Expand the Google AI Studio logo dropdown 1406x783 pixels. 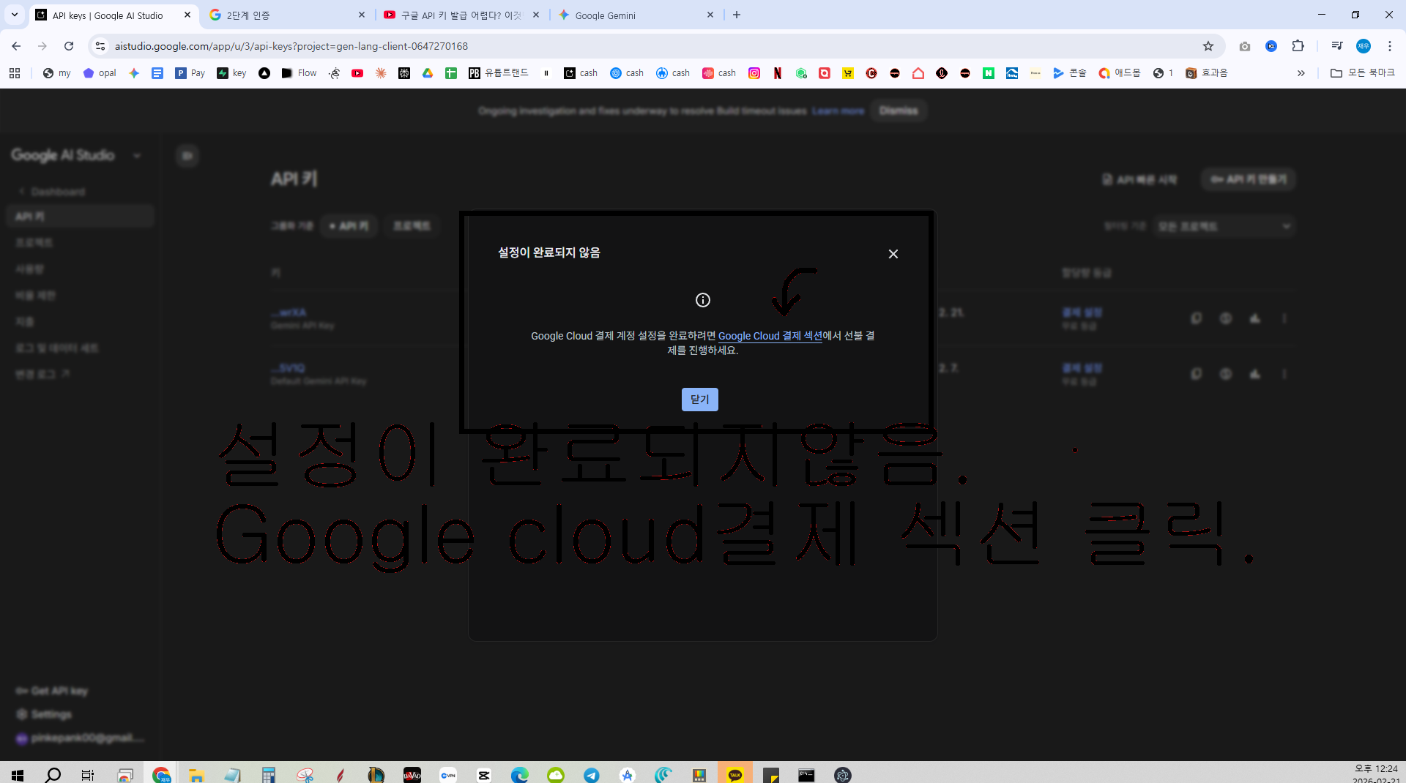pos(137,155)
